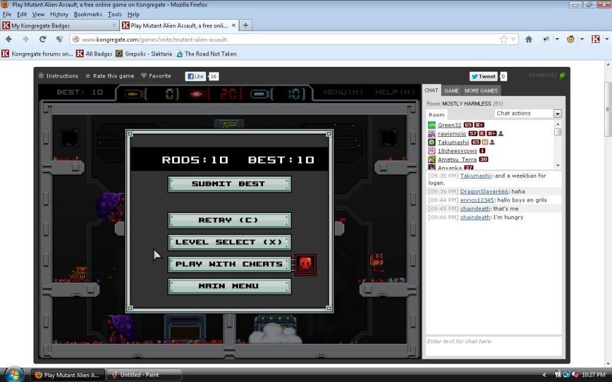Close the My Kongregate Badges tab

(114, 25)
